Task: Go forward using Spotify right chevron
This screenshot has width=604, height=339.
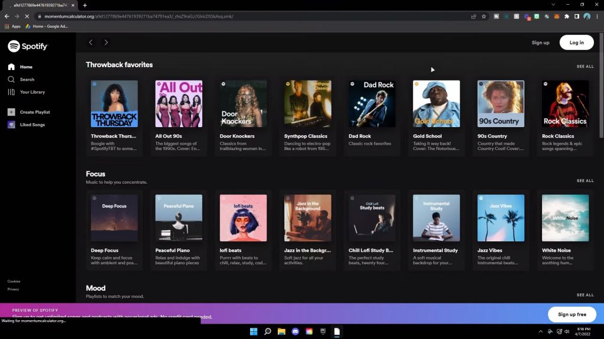Action: click(x=106, y=42)
